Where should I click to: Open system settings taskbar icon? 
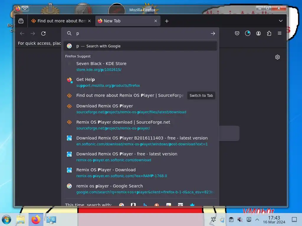pos(51,220)
